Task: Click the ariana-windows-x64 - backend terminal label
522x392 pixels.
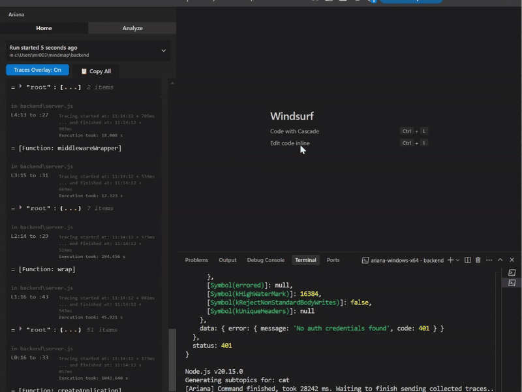Action: (x=407, y=260)
